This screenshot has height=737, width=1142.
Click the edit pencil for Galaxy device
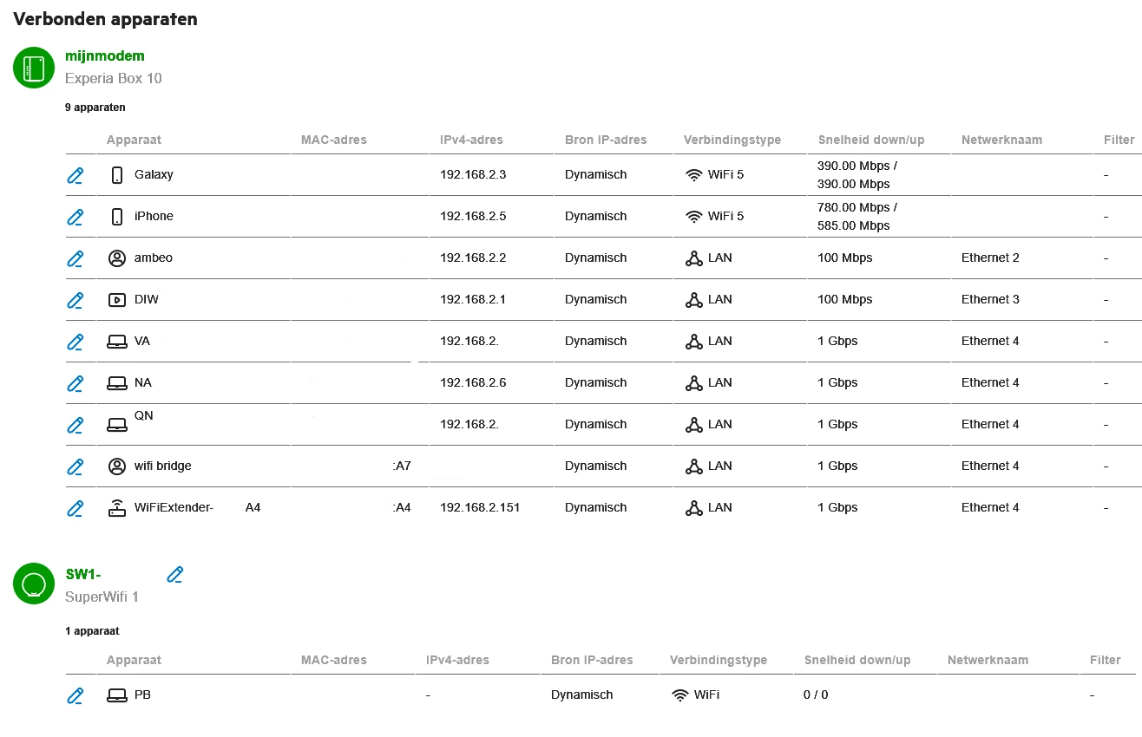tap(75, 175)
